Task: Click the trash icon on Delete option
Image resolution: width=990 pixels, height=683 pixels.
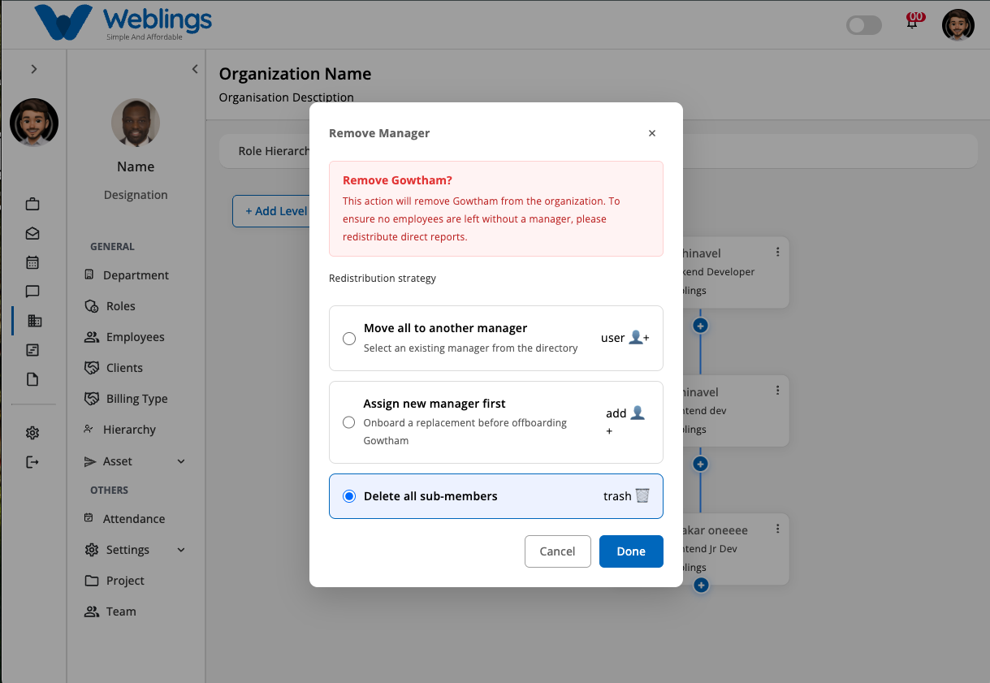Action: coord(642,495)
